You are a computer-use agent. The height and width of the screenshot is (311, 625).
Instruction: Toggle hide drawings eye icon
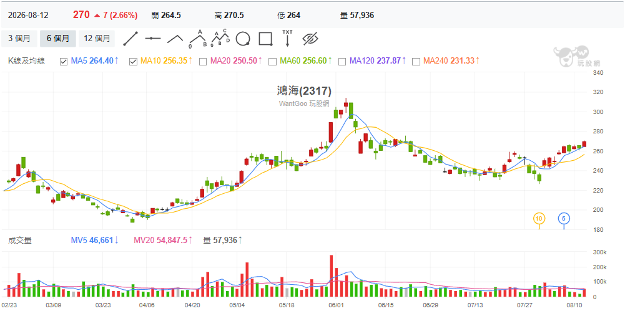(x=310, y=39)
